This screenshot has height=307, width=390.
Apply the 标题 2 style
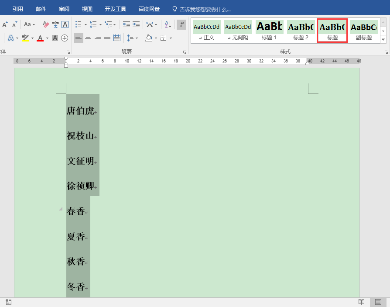[x=301, y=31]
